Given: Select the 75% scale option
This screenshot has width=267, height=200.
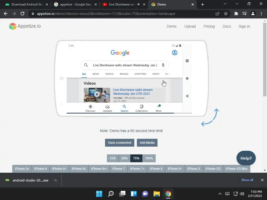Looking at the screenshot, I should 136,158.
